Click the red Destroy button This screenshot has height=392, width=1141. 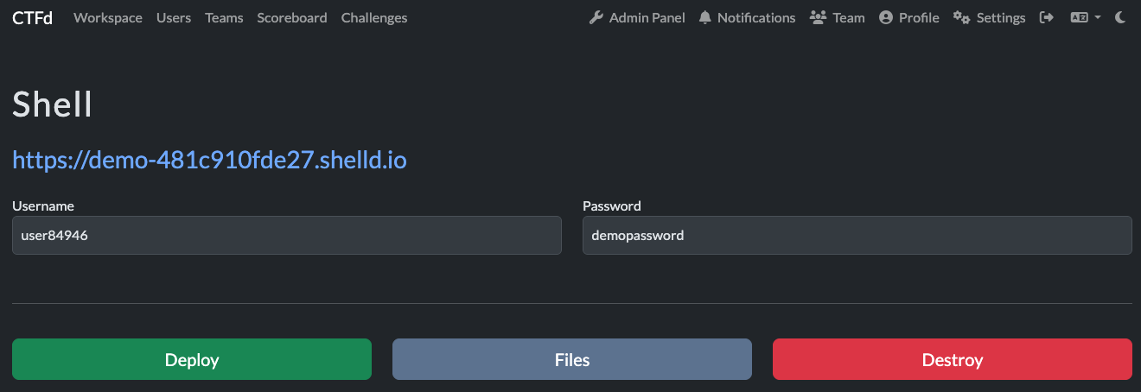952,359
